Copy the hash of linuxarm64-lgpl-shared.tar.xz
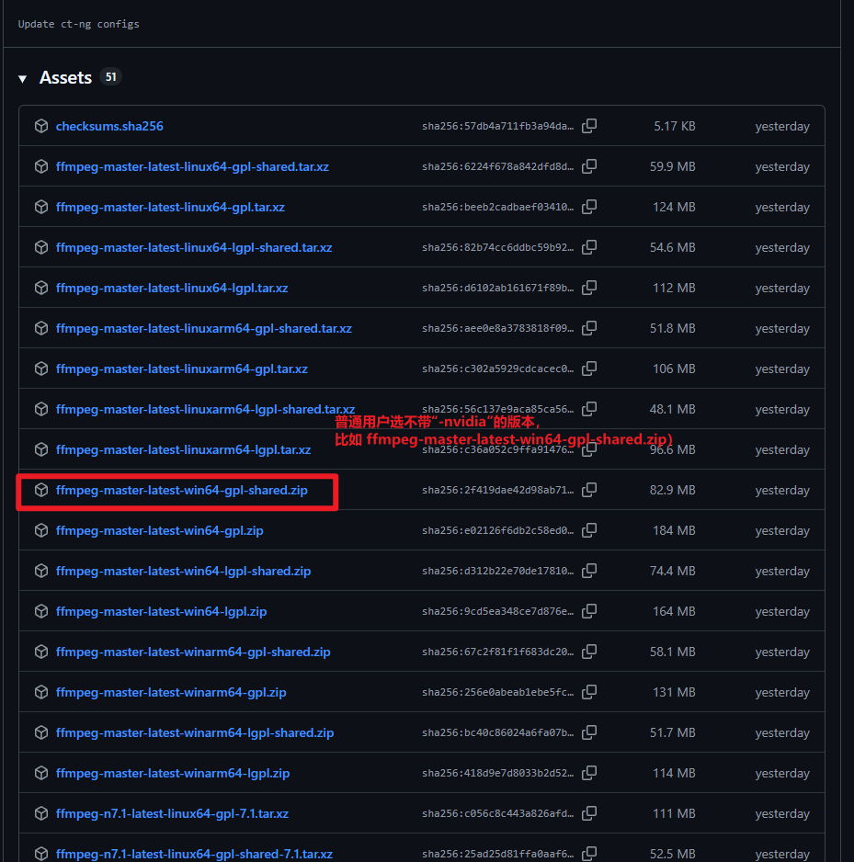 589,409
